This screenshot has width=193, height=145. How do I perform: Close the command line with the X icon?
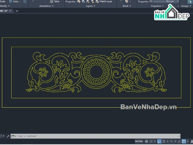[4, 136]
